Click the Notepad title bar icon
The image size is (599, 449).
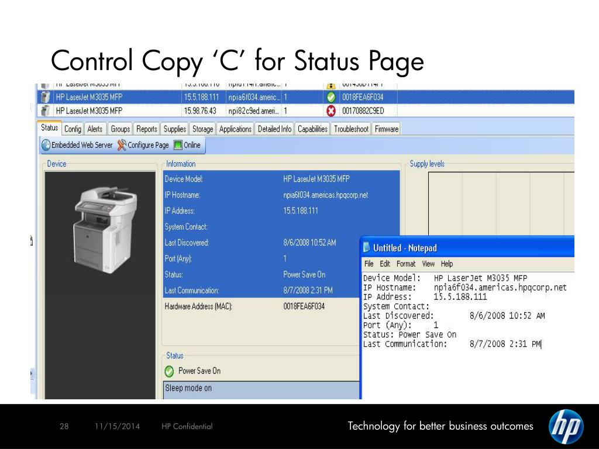point(367,248)
